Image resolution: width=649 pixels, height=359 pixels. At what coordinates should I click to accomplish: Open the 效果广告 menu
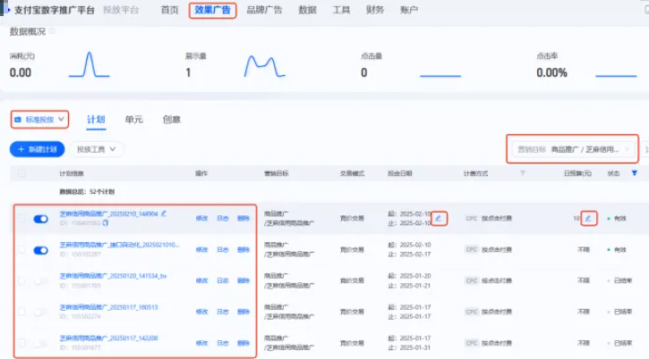click(x=212, y=10)
